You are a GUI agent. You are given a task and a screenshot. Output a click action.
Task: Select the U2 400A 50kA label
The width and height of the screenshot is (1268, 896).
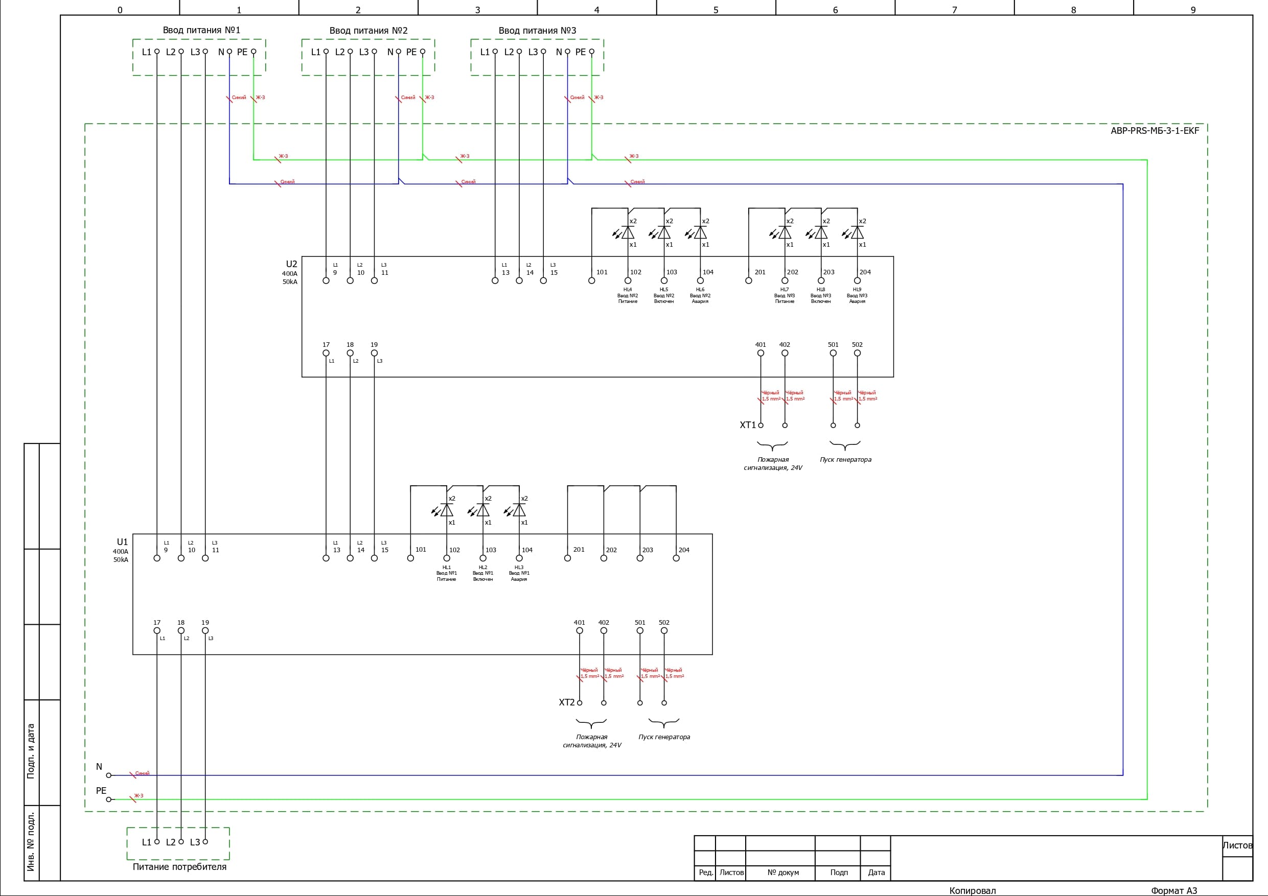point(290,272)
